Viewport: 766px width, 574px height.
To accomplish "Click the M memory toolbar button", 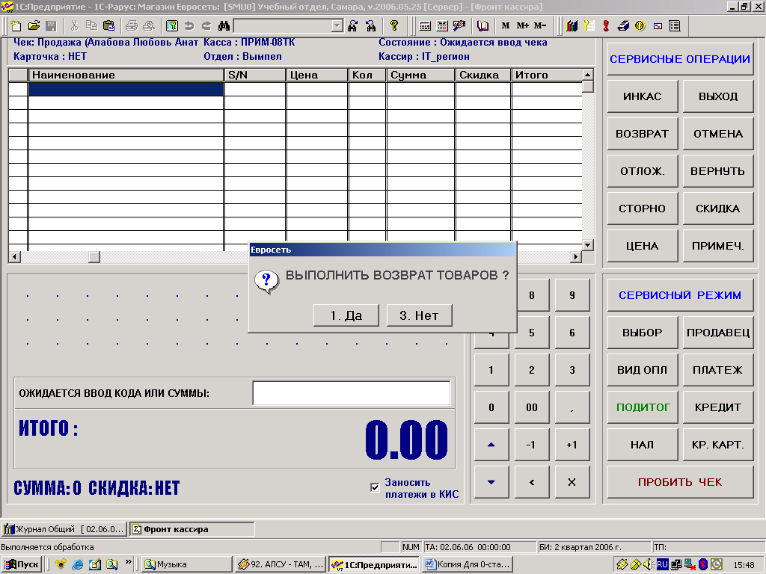I will coord(506,26).
